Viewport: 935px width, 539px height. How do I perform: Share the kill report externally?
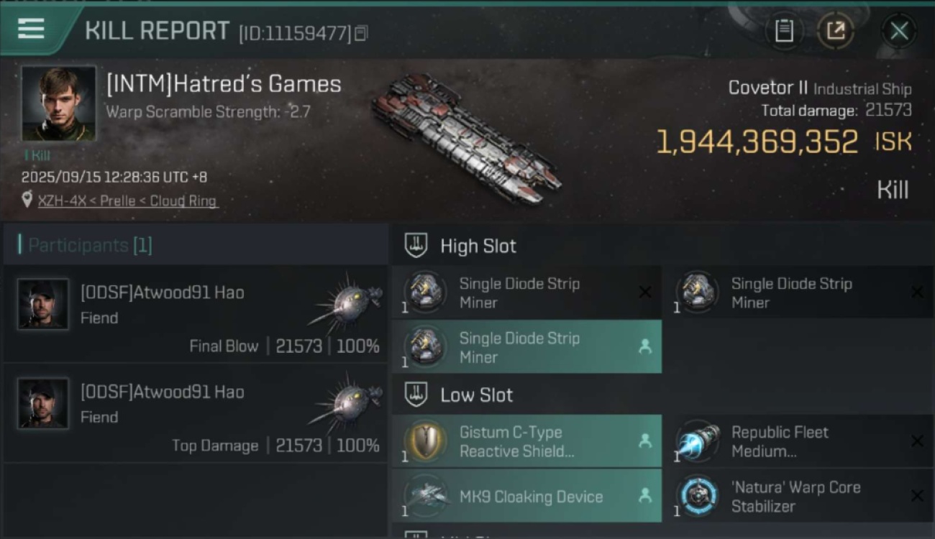click(835, 31)
